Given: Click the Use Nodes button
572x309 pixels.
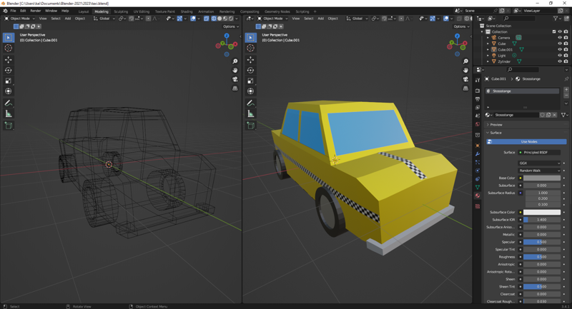Looking at the screenshot, I should pyautogui.click(x=529, y=141).
